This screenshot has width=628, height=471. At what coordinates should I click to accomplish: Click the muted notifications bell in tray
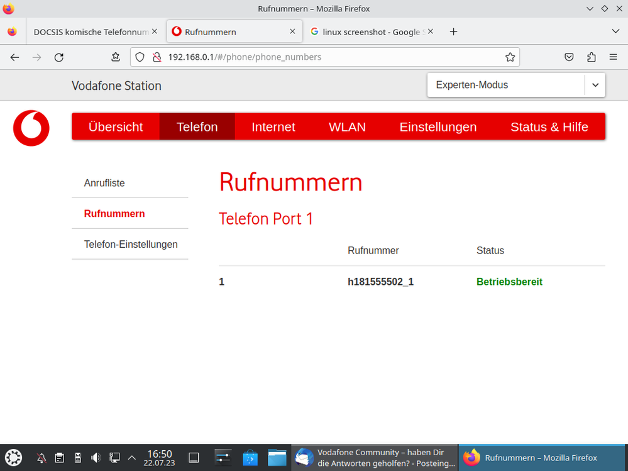(41, 457)
